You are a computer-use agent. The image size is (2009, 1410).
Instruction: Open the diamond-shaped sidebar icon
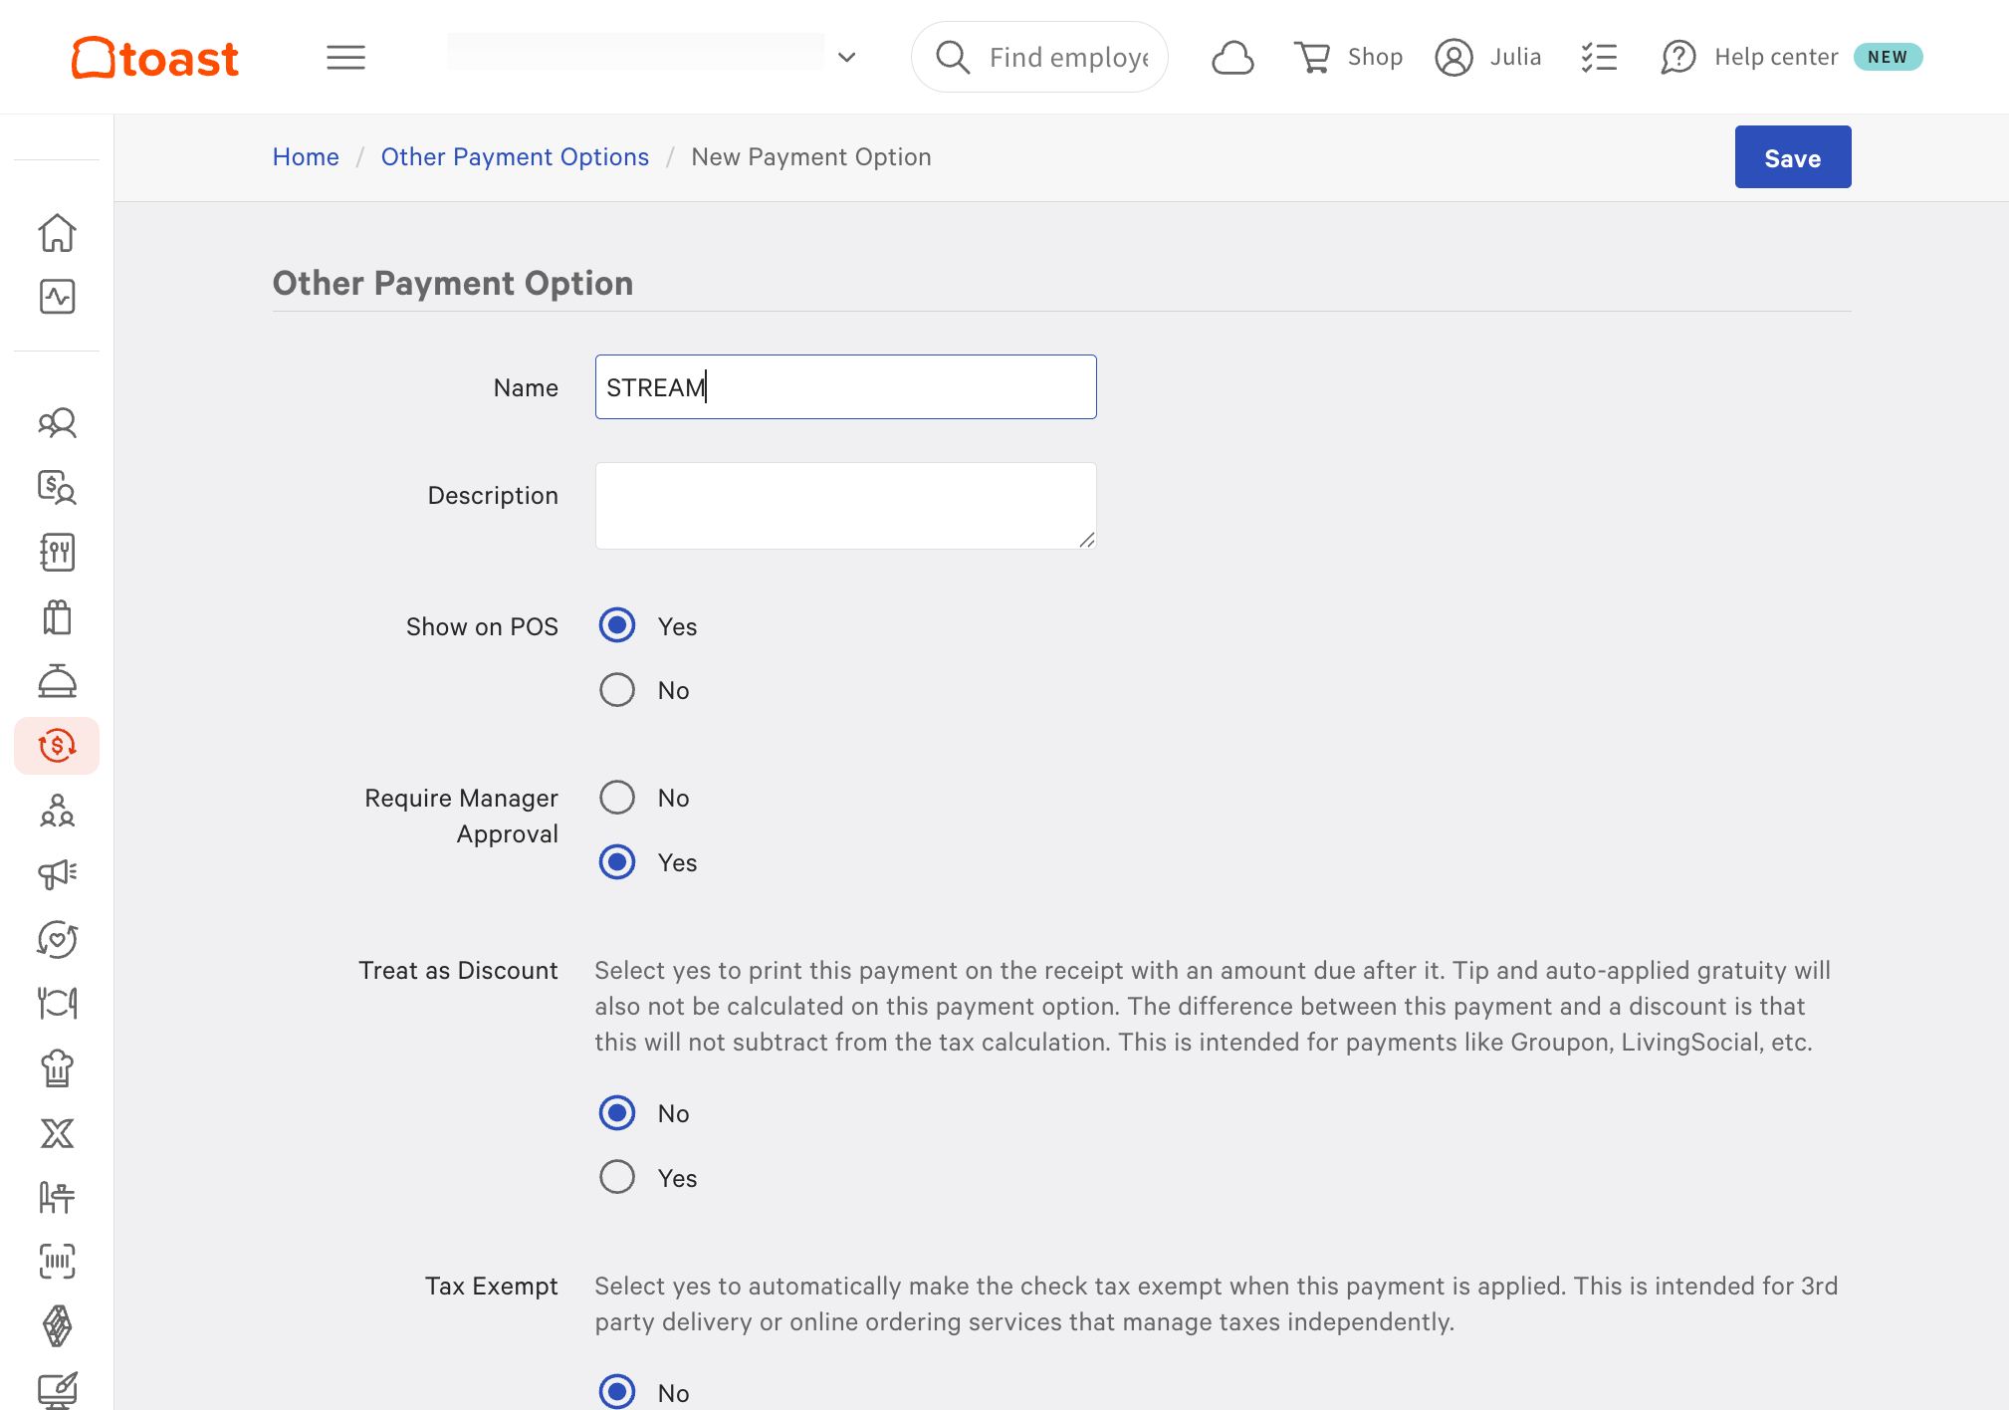point(57,1326)
